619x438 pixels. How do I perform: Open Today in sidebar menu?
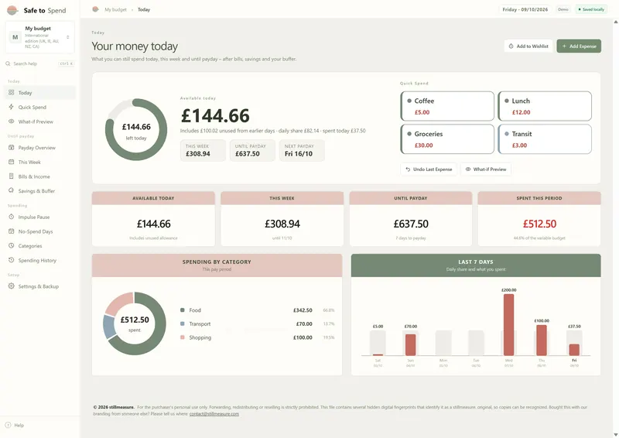click(40, 93)
